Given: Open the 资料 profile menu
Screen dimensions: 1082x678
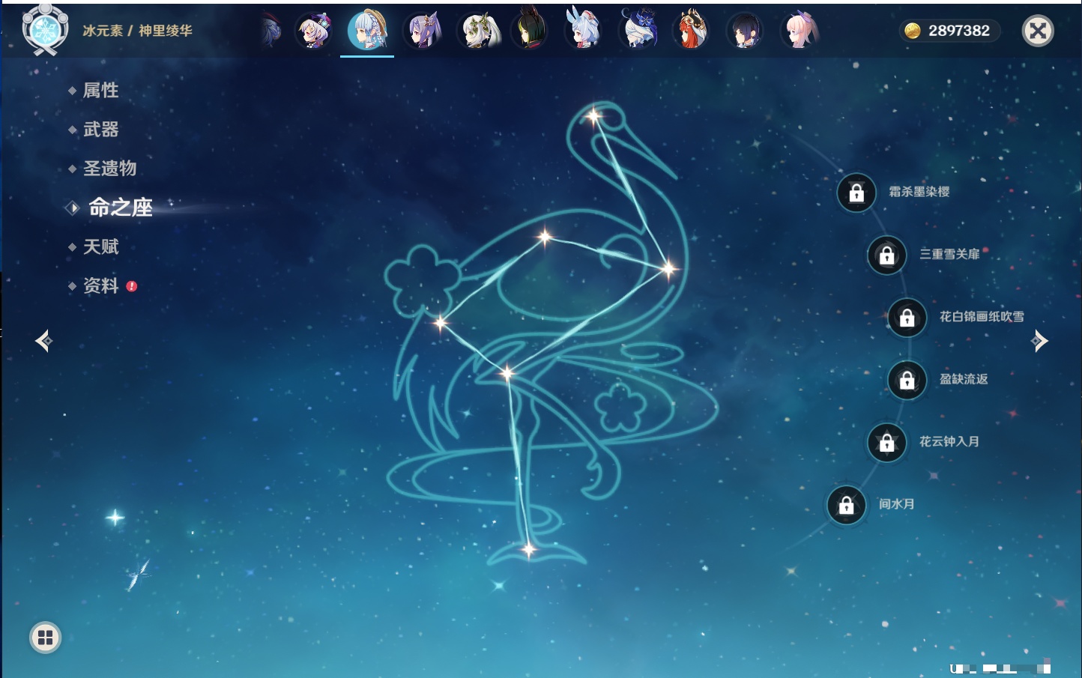Looking at the screenshot, I should (x=100, y=285).
